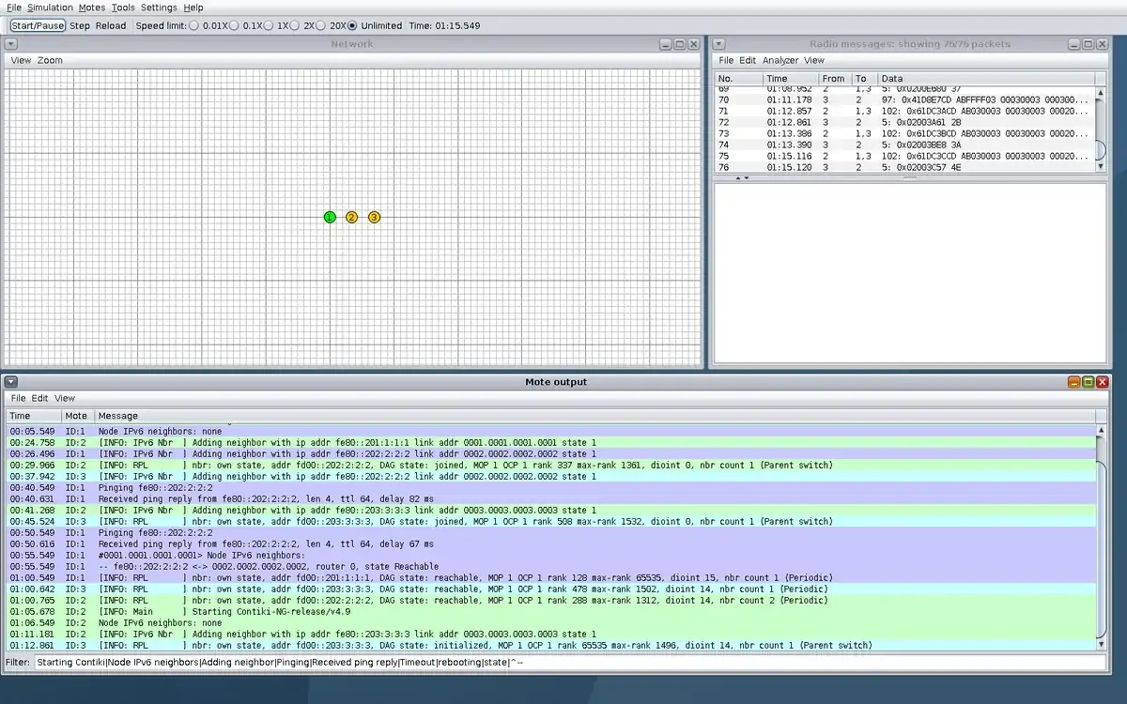Click the Data column header in Radio messages

tap(986, 79)
